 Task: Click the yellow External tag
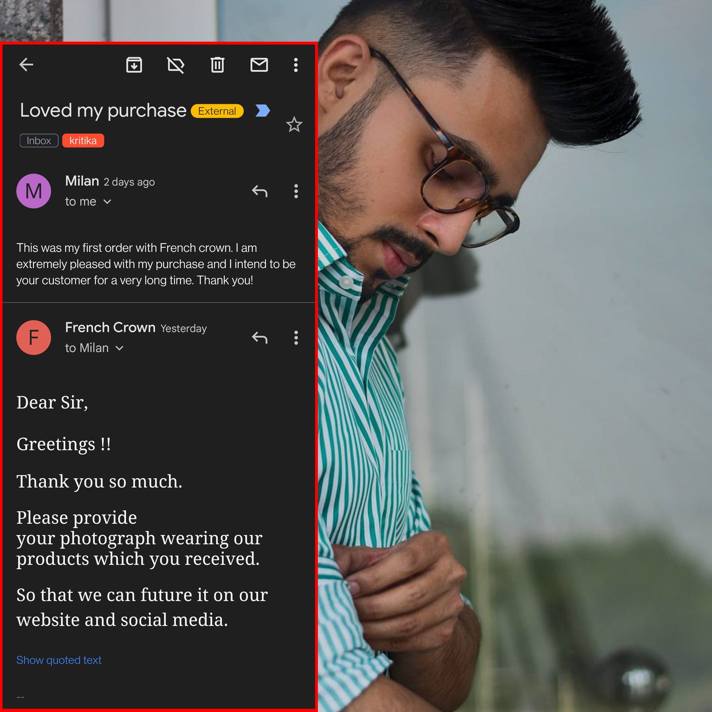(217, 111)
